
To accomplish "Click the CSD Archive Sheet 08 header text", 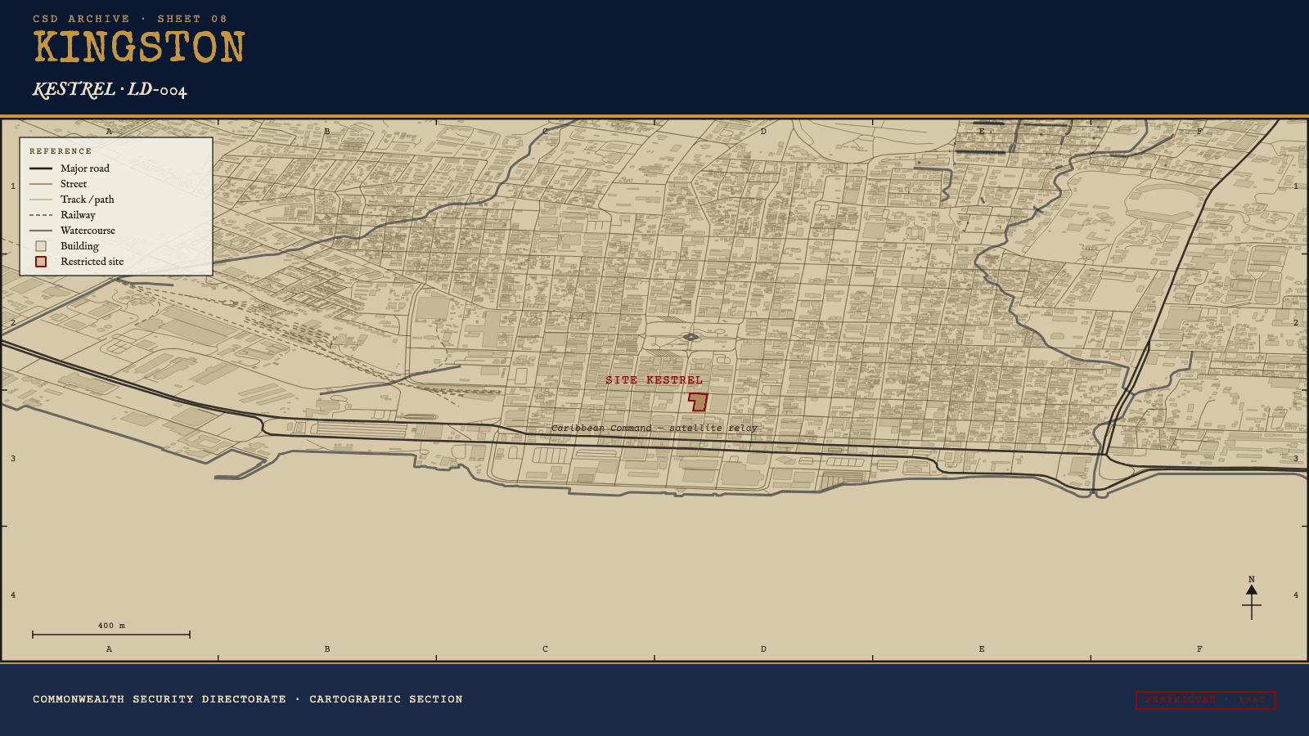I will (130, 19).
